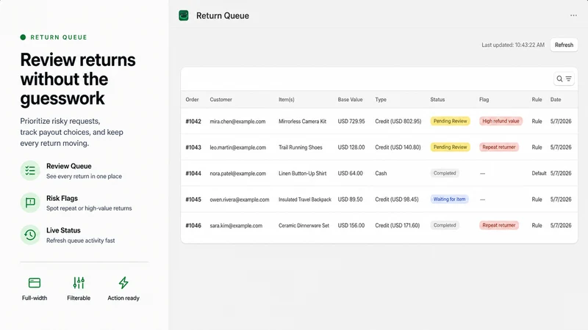Viewport: 588px width, 330px height.
Task: Click the Cash type cell
Action: click(381, 173)
